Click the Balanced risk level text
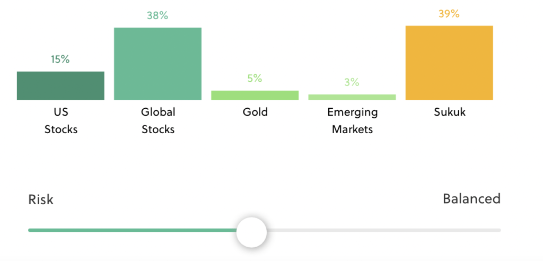The height and width of the screenshot is (261, 543). point(471,199)
